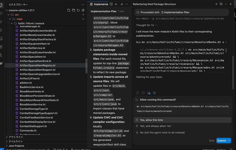Start a new agent conversation with plus icon
This screenshot has height=150, width=236.
pos(216,4)
